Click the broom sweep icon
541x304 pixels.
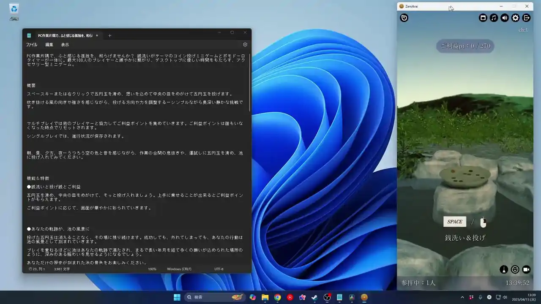pos(504,269)
